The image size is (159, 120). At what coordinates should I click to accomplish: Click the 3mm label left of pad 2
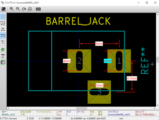67,61
